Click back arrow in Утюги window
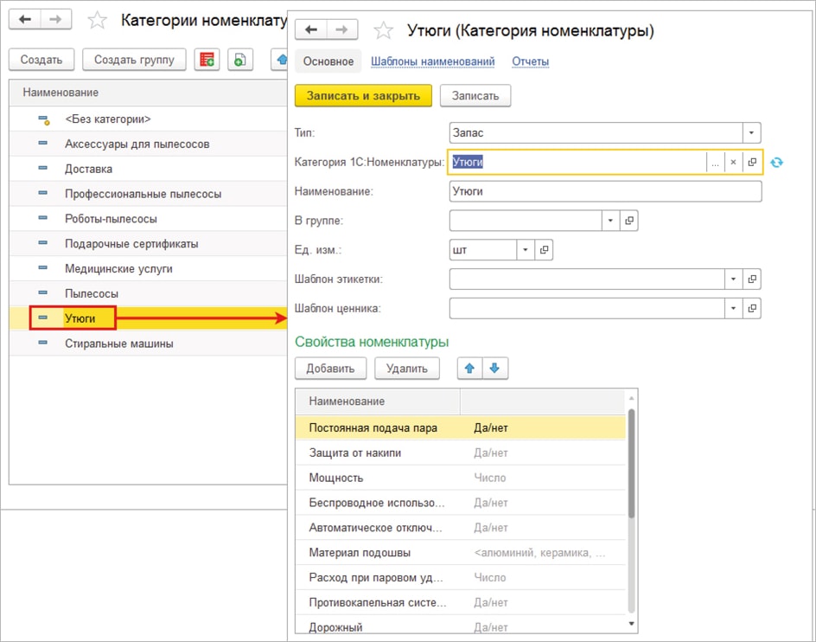Viewport: 816px width, 642px height. pos(311,30)
